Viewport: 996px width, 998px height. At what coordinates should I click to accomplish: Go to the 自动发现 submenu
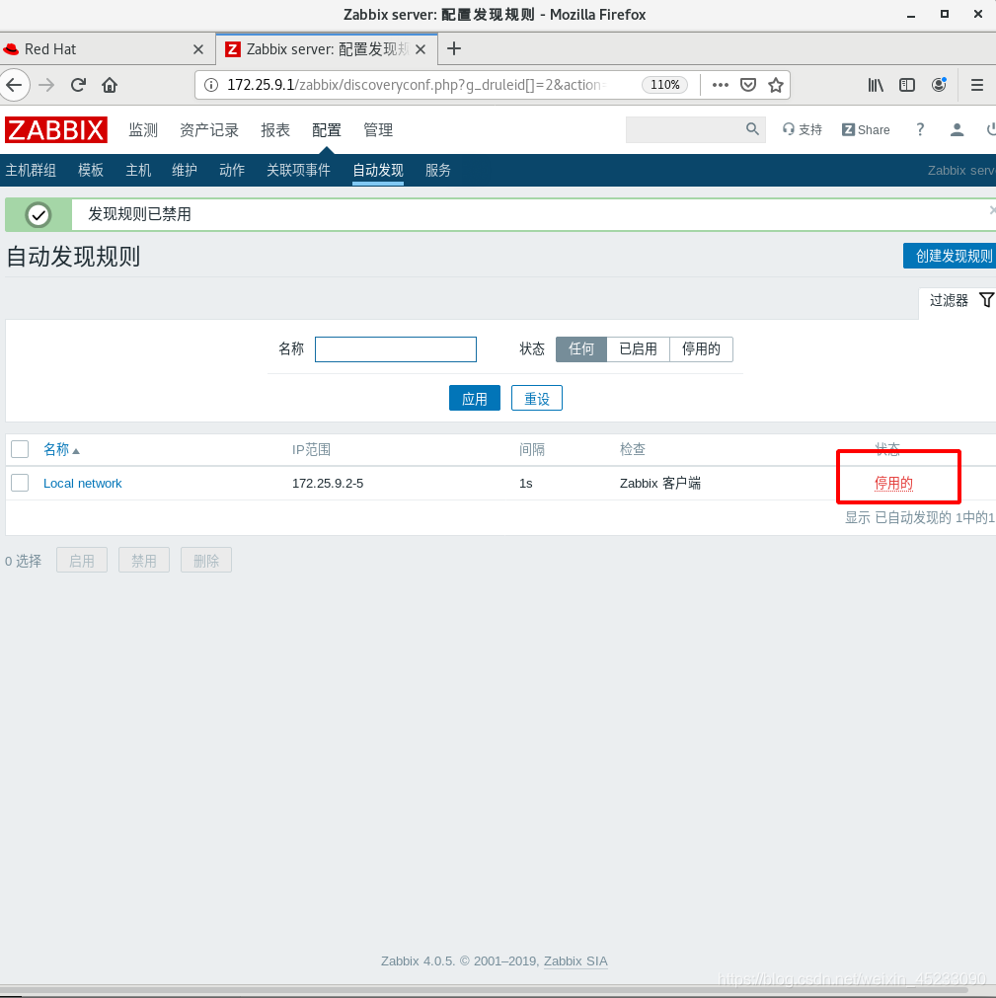378,170
